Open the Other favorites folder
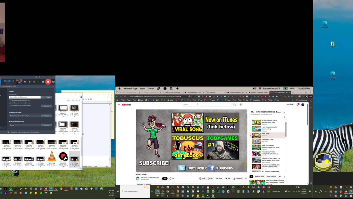This screenshot has height=199, width=353. [302, 100]
